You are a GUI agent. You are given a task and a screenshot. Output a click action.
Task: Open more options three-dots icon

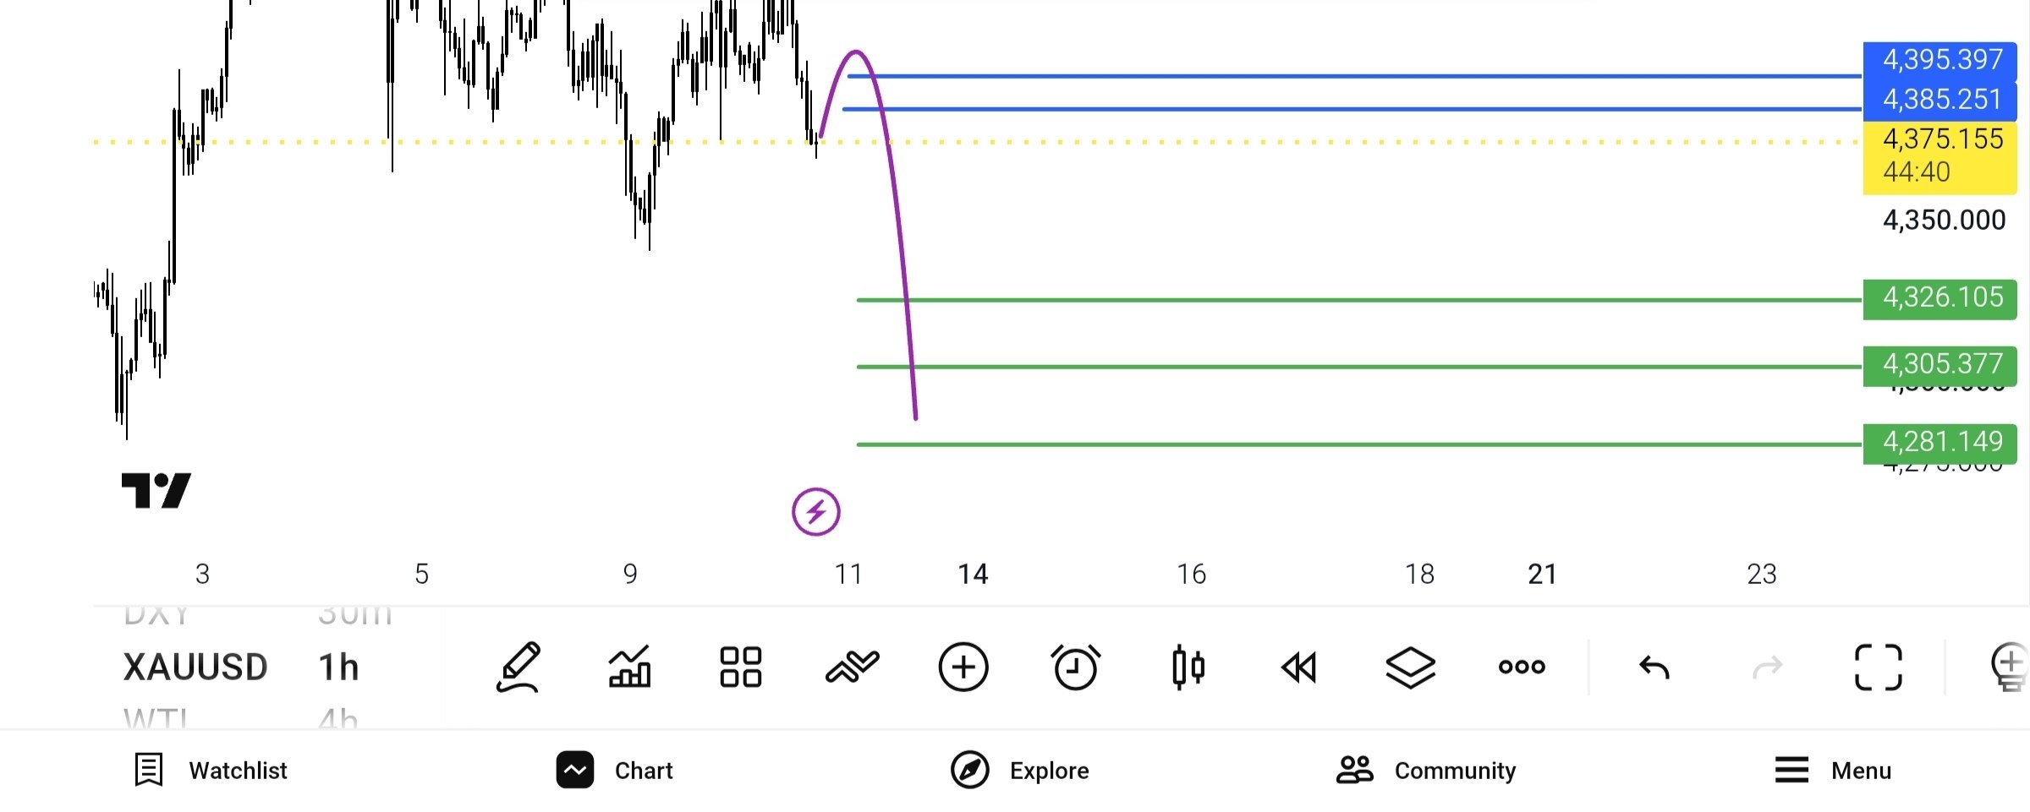coord(1522,668)
